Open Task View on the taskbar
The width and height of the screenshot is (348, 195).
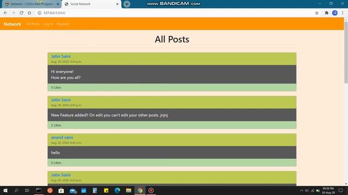(27, 190)
